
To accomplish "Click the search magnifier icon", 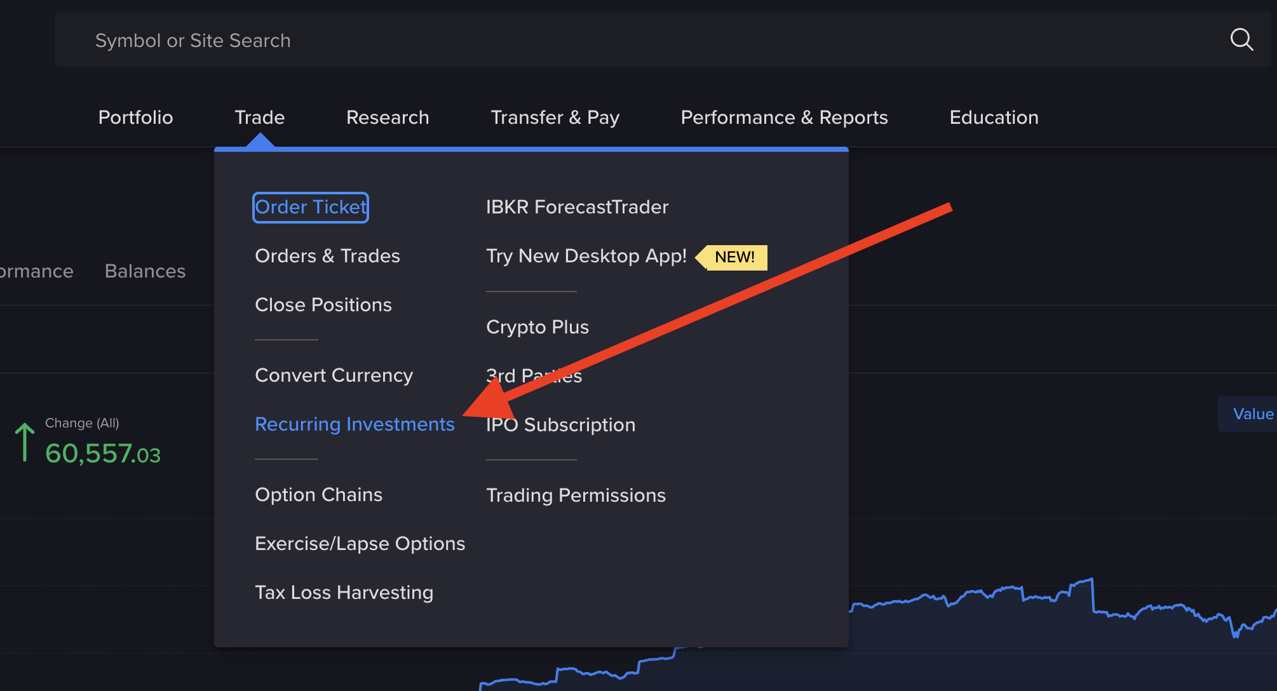I will 1241,39.
